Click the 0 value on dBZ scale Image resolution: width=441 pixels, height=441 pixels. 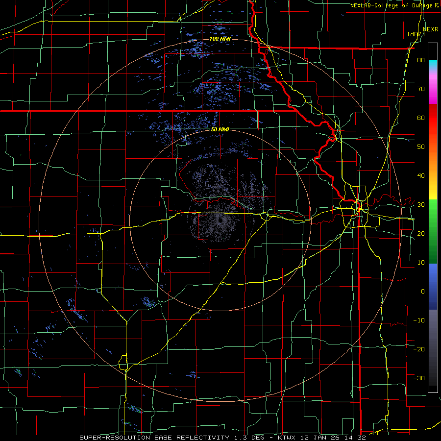[423, 292]
